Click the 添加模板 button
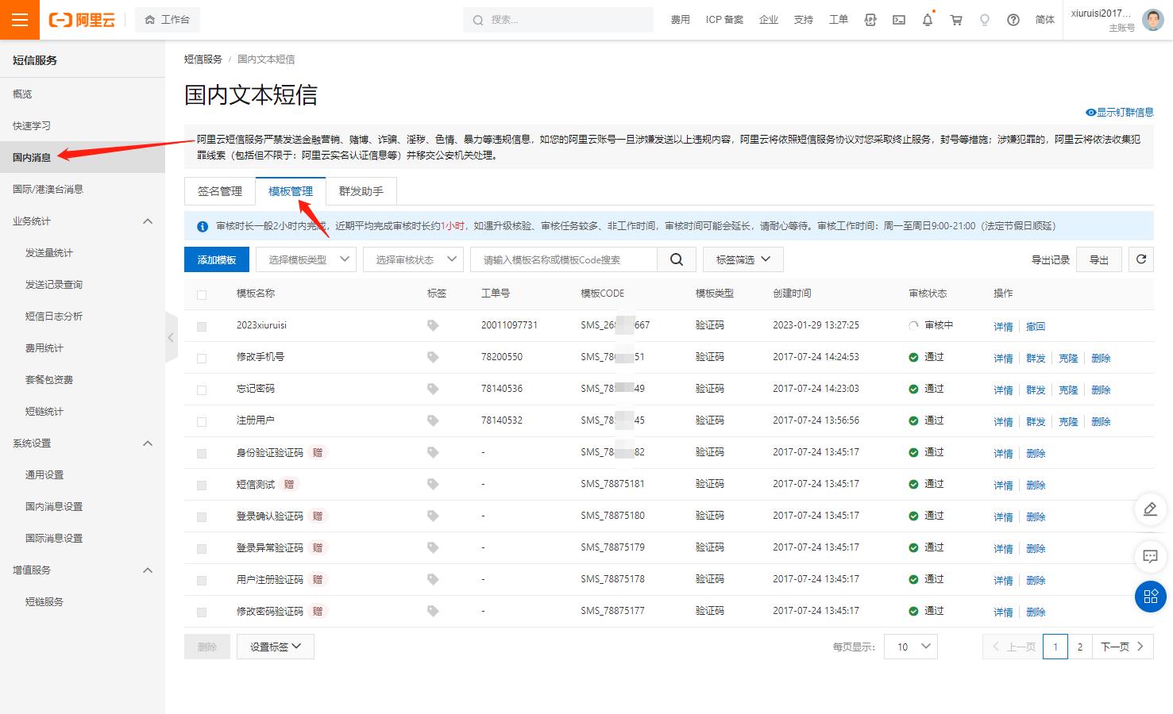This screenshot has height=714, width=1173. coord(216,259)
